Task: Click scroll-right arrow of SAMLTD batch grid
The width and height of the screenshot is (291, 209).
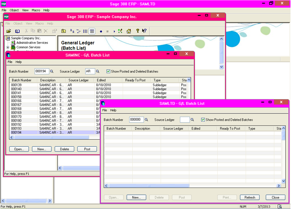Action: 279,186
